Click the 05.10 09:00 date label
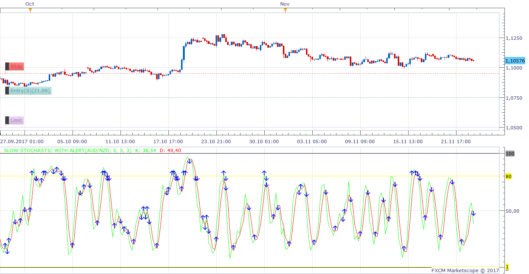Viewport: 529px width, 274px height. tap(72, 142)
